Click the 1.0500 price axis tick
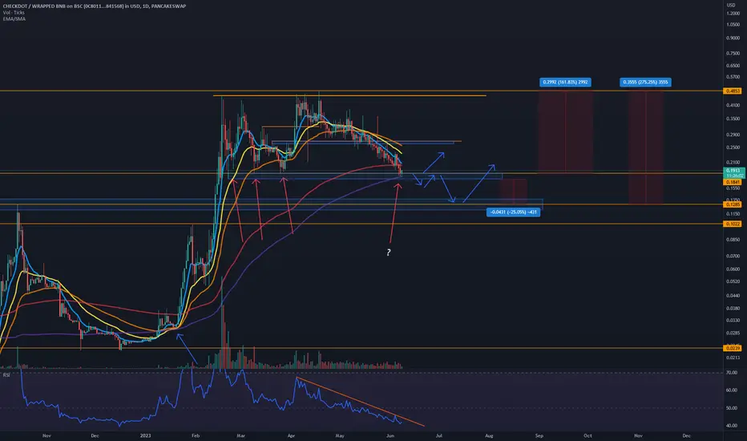This screenshot has width=747, height=441. tap(733, 25)
